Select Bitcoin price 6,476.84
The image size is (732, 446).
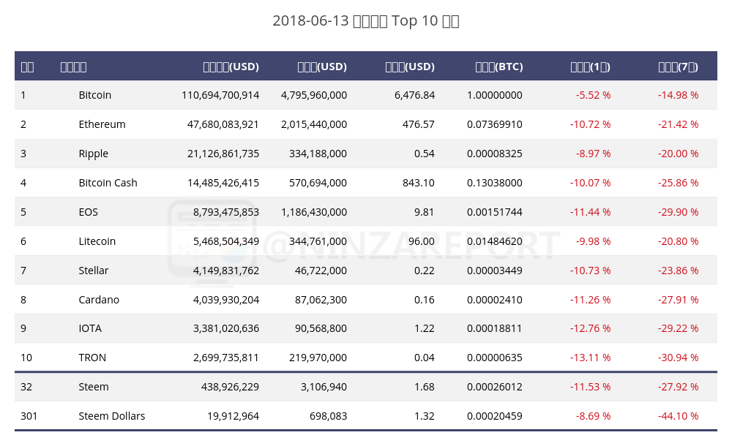pyautogui.click(x=414, y=95)
